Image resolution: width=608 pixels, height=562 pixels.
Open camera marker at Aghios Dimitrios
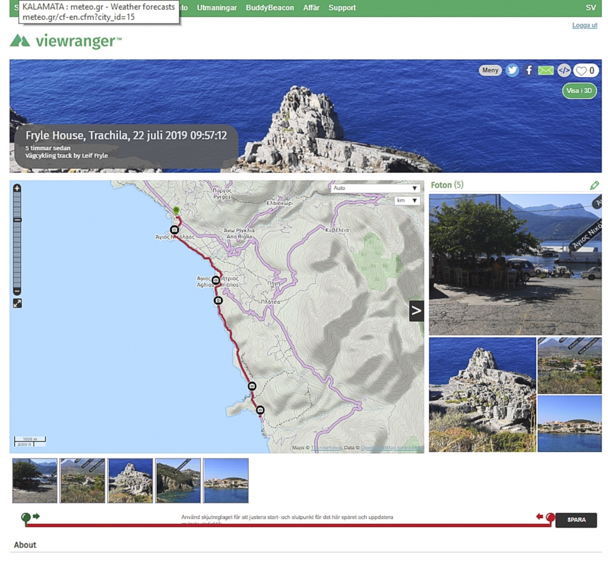point(216,280)
